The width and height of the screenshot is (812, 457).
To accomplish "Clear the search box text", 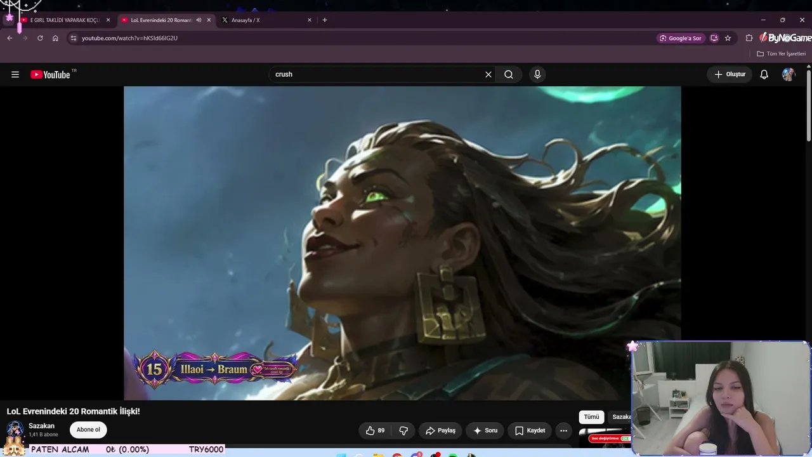I will click(488, 74).
